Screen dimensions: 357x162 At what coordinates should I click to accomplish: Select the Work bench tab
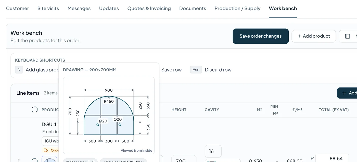pos(283,8)
